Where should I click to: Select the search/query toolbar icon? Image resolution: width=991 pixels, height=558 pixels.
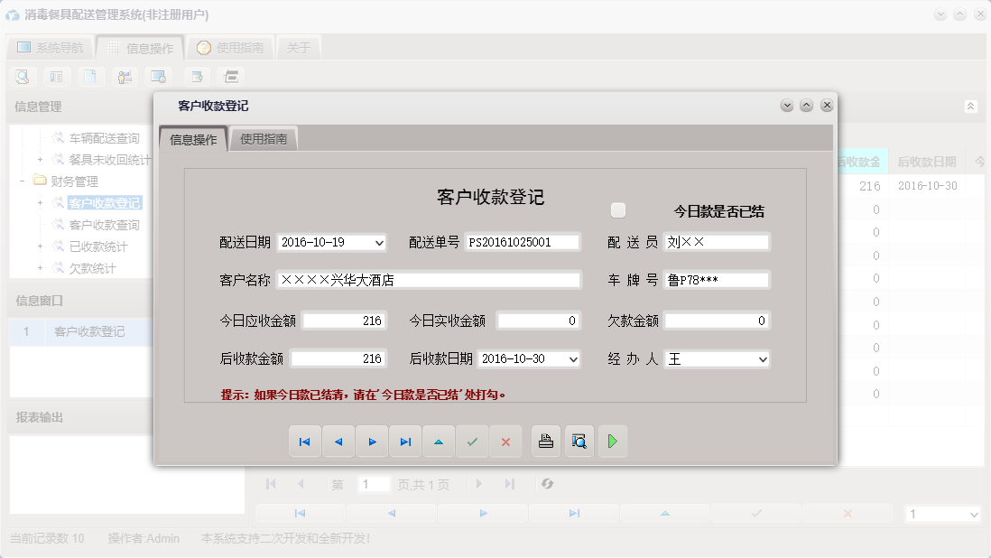point(22,77)
